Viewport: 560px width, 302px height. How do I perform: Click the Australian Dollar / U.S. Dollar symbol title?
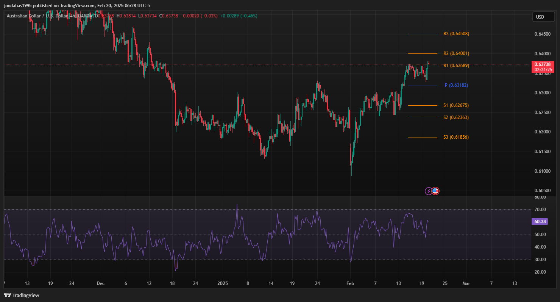point(37,16)
